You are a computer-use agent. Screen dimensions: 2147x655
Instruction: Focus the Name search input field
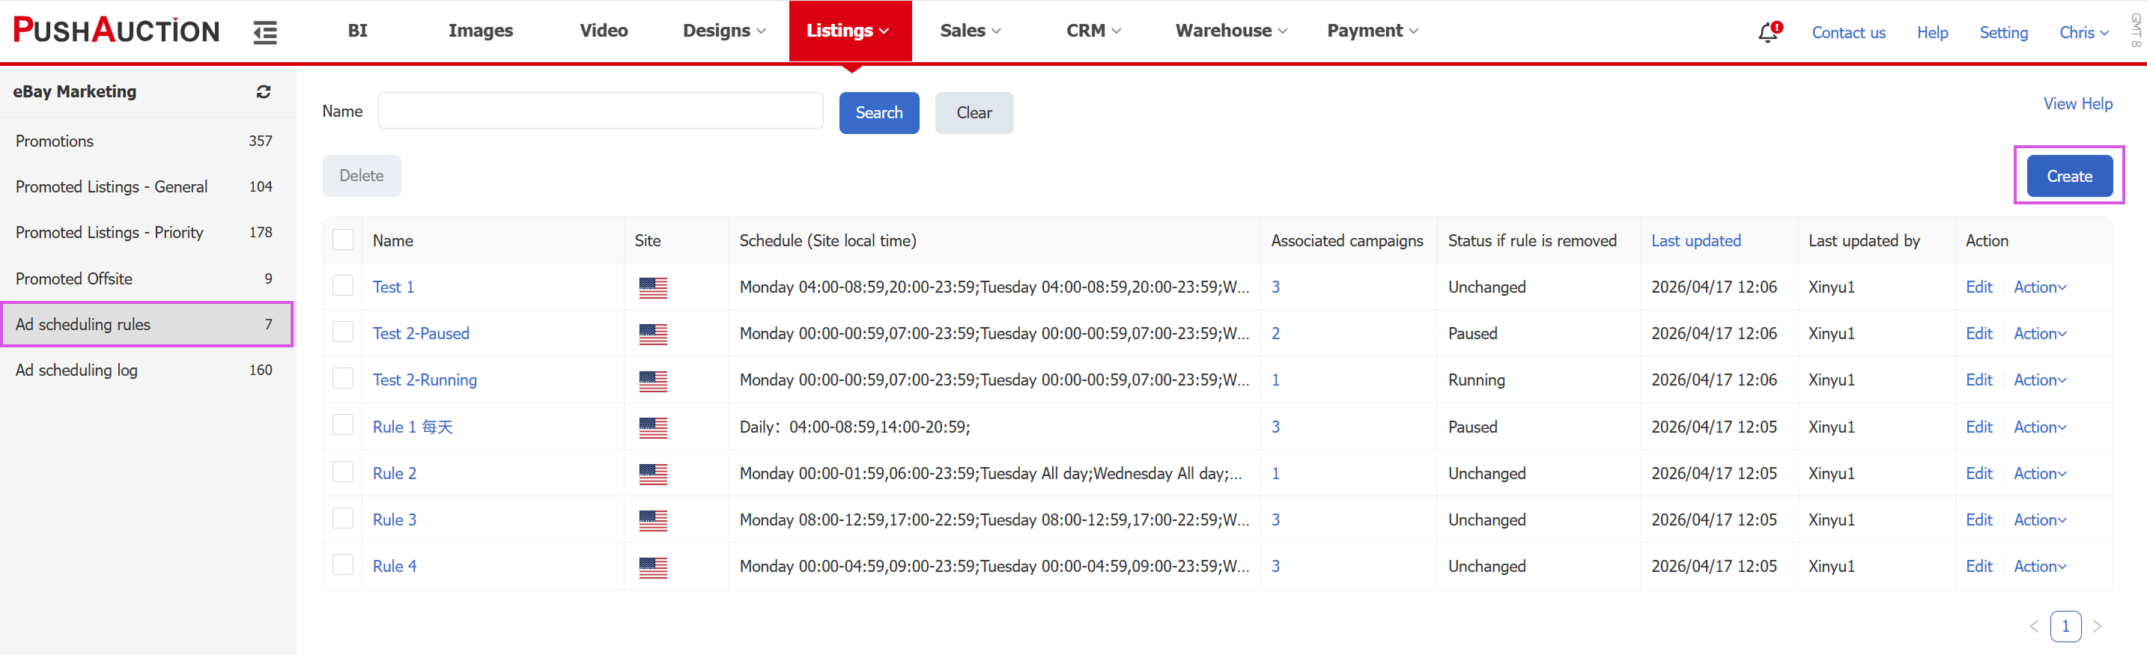click(600, 111)
